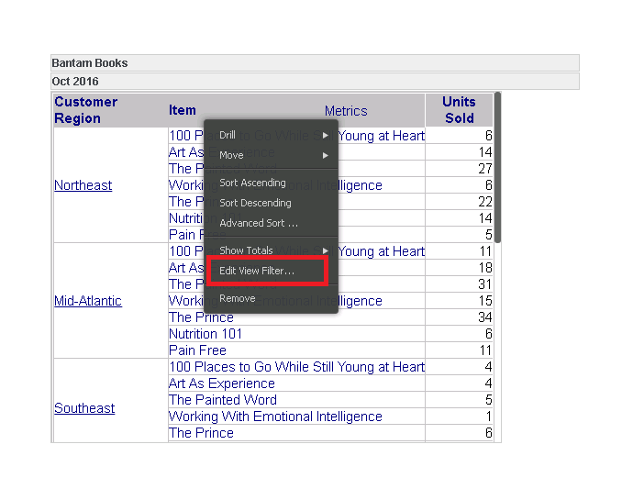Click the grid vertical scrollbar thumb
633x500 pixels.
[498, 167]
